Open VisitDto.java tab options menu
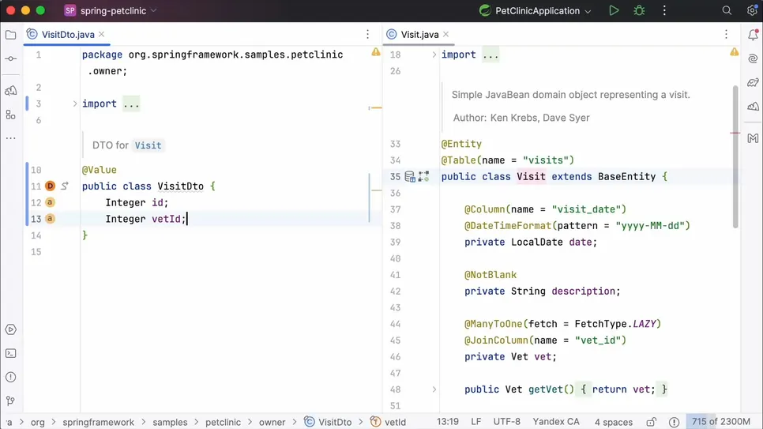 [x=367, y=34]
